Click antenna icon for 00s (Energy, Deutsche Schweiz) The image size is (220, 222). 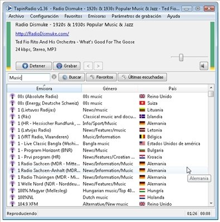(12, 103)
